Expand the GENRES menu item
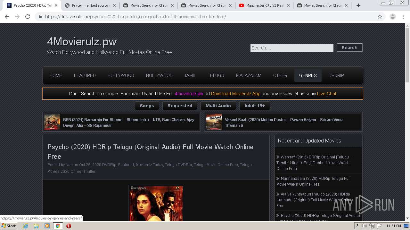Viewport: 410px width, 230px height. [x=308, y=75]
